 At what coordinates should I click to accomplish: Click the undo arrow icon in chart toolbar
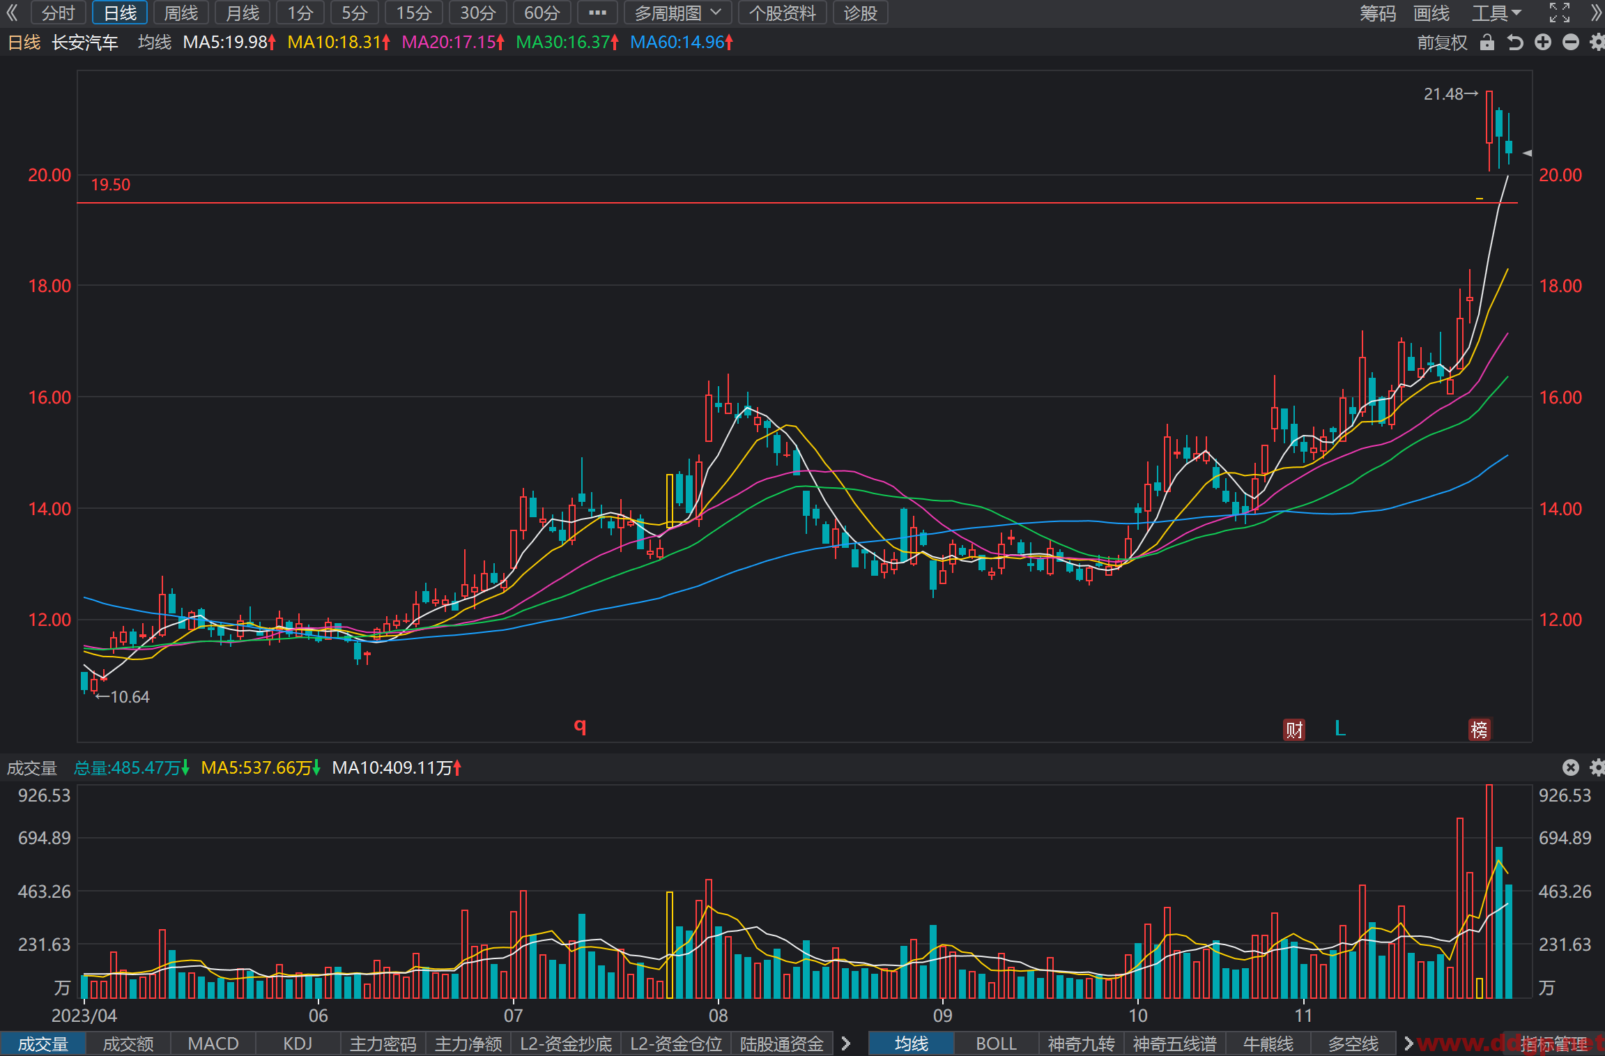(1515, 43)
